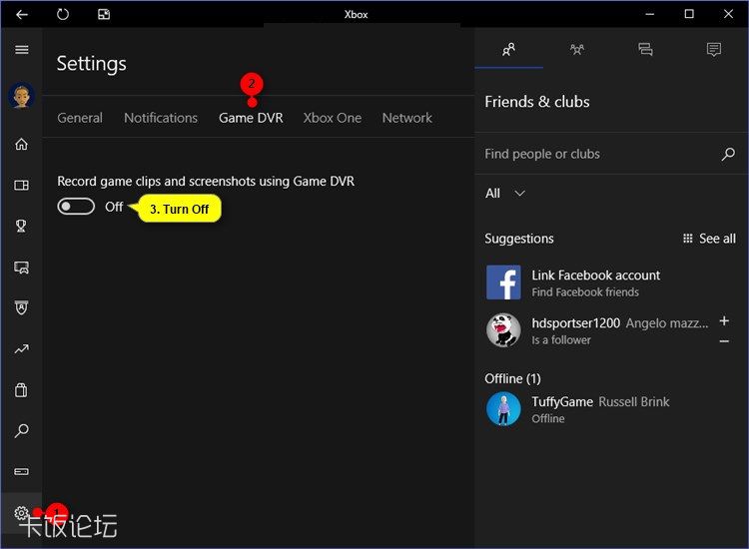Image resolution: width=749 pixels, height=549 pixels.
Task: Select the Friends tab icon
Action: pos(508,49)
